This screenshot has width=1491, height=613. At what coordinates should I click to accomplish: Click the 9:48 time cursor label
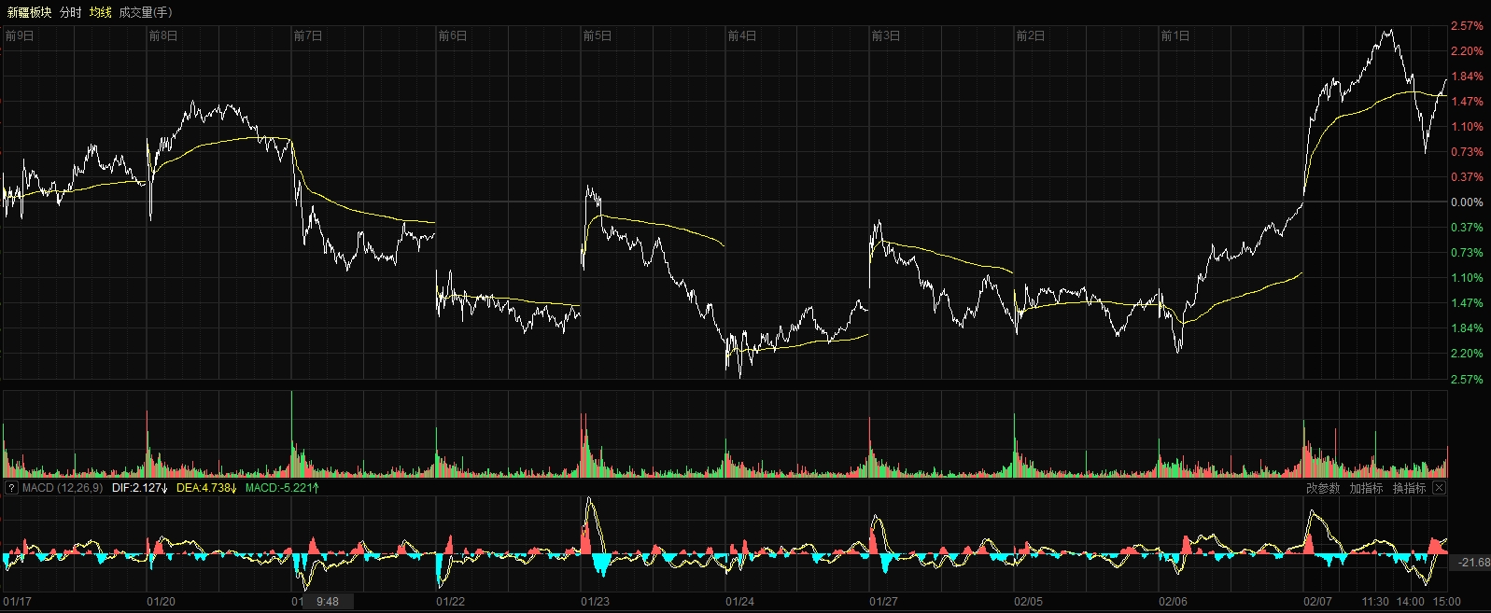328,602
